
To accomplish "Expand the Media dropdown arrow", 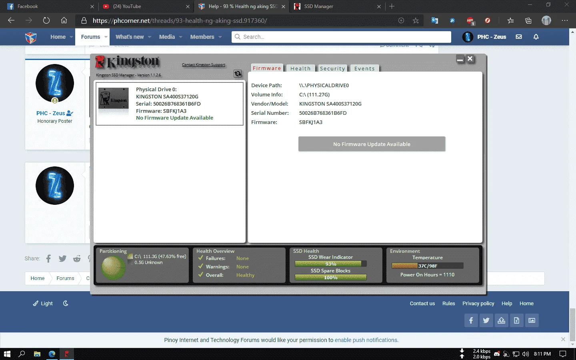I will pos(181,37).
